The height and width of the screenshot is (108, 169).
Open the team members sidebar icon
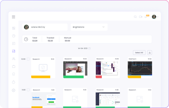tap(14, 59)
